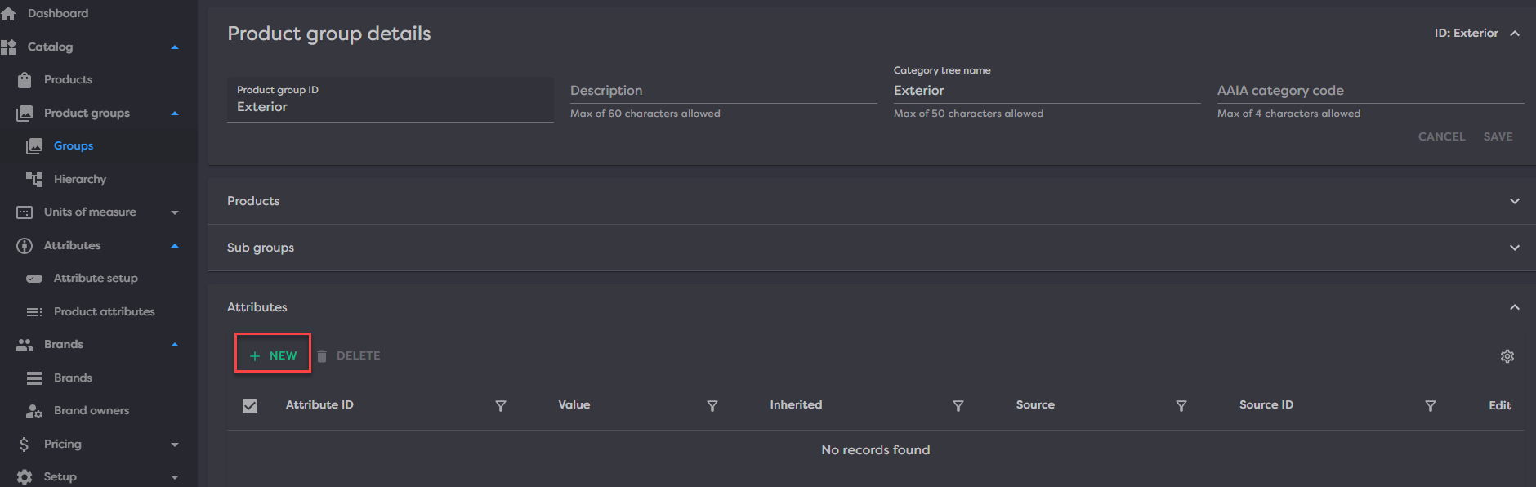
Task: Go to Brand owners page
Action: (x=91, y=411)
